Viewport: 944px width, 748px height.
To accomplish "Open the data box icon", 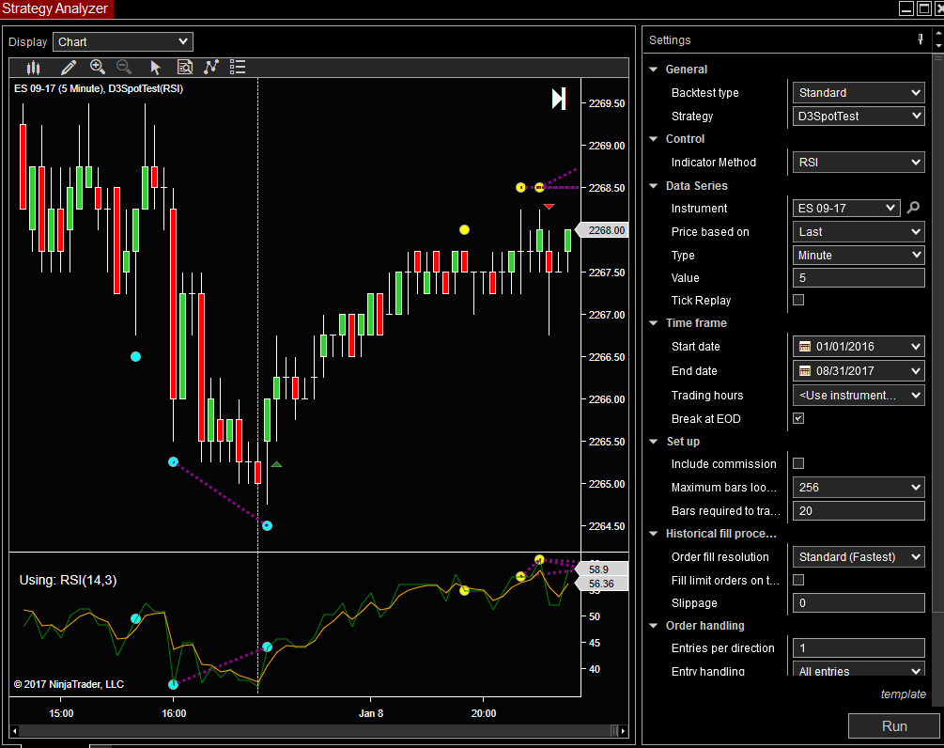I will 185,68.
